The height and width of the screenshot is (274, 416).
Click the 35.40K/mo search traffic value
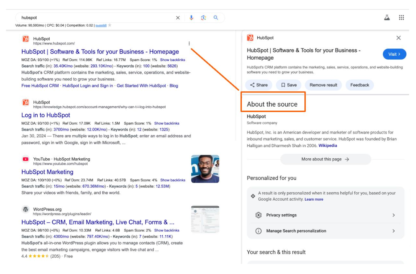tap(63, 66)
